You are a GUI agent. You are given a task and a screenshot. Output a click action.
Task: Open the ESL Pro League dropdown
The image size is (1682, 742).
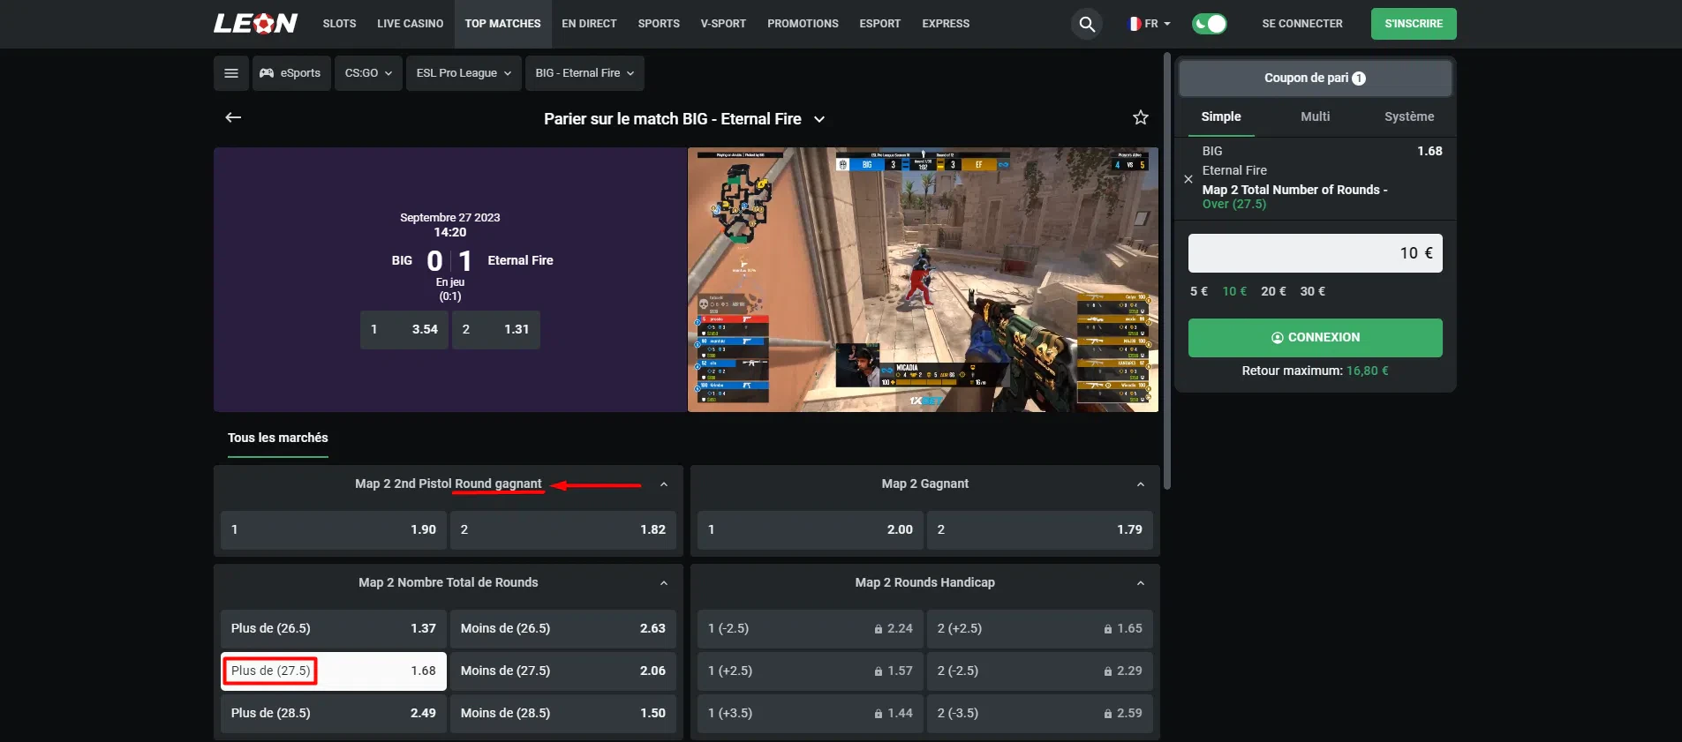464,73
